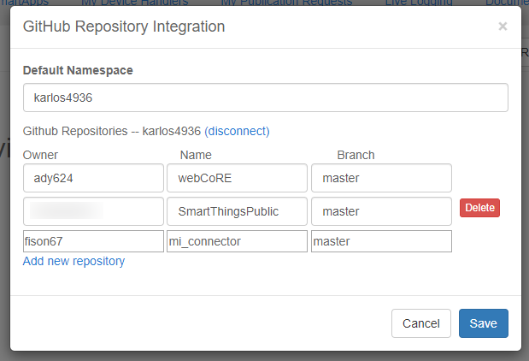
Task: Click the Branch column header
Action: (356, 155)
